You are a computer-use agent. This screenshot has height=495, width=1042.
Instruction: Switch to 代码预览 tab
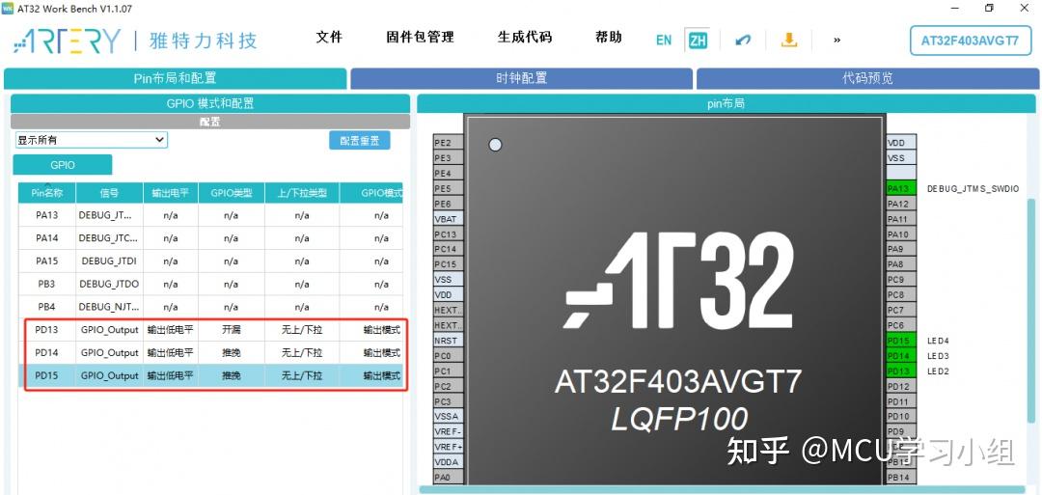867,78
